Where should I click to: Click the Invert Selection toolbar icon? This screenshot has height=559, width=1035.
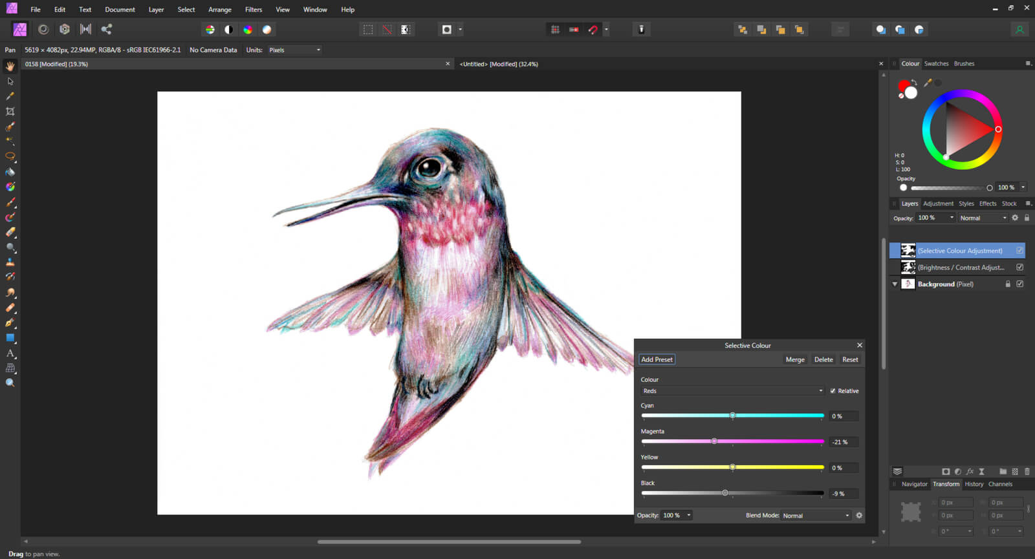click(406, 30)
